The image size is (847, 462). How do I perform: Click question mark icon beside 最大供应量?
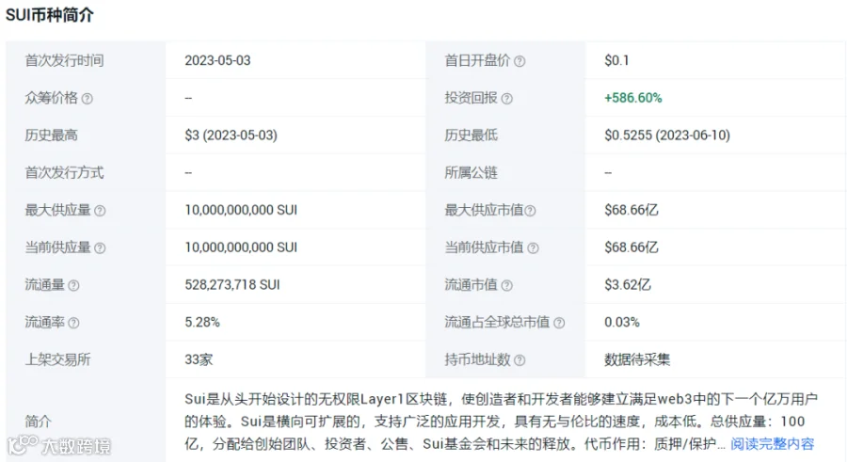100,211
